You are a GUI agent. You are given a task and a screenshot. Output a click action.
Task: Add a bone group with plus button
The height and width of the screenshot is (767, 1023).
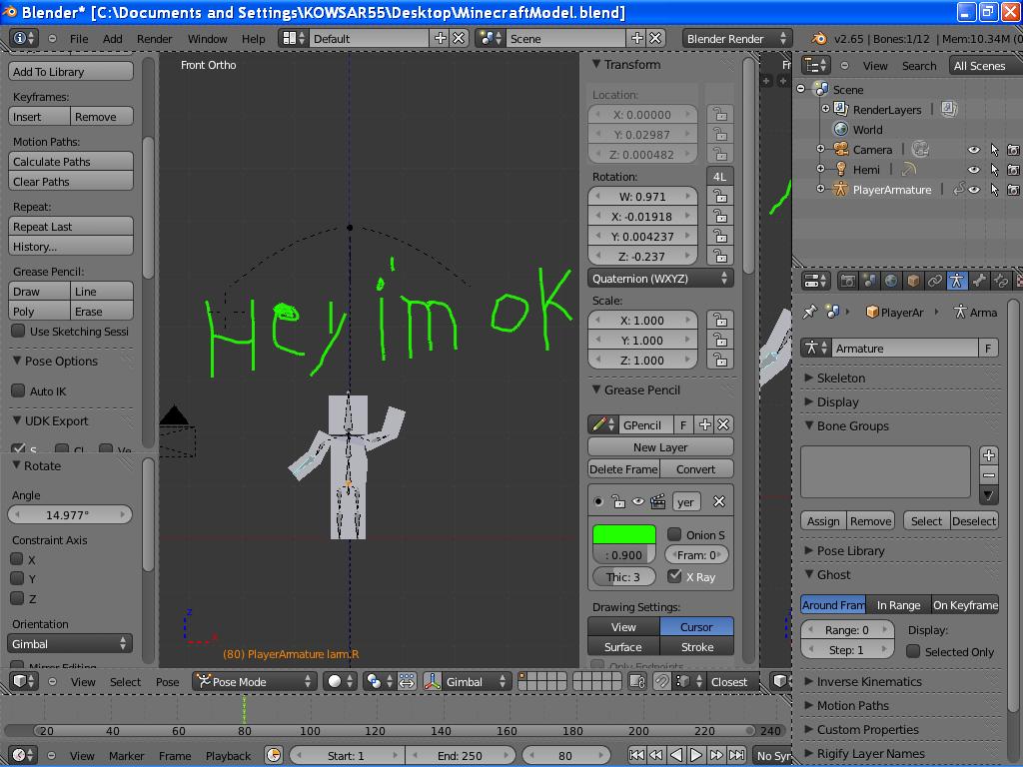pyautogui.click(x=988, y=455)
